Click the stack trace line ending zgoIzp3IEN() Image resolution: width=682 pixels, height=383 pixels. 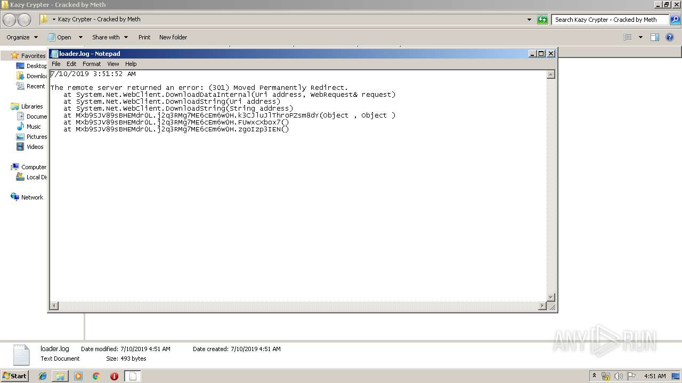tap(176, 129)
